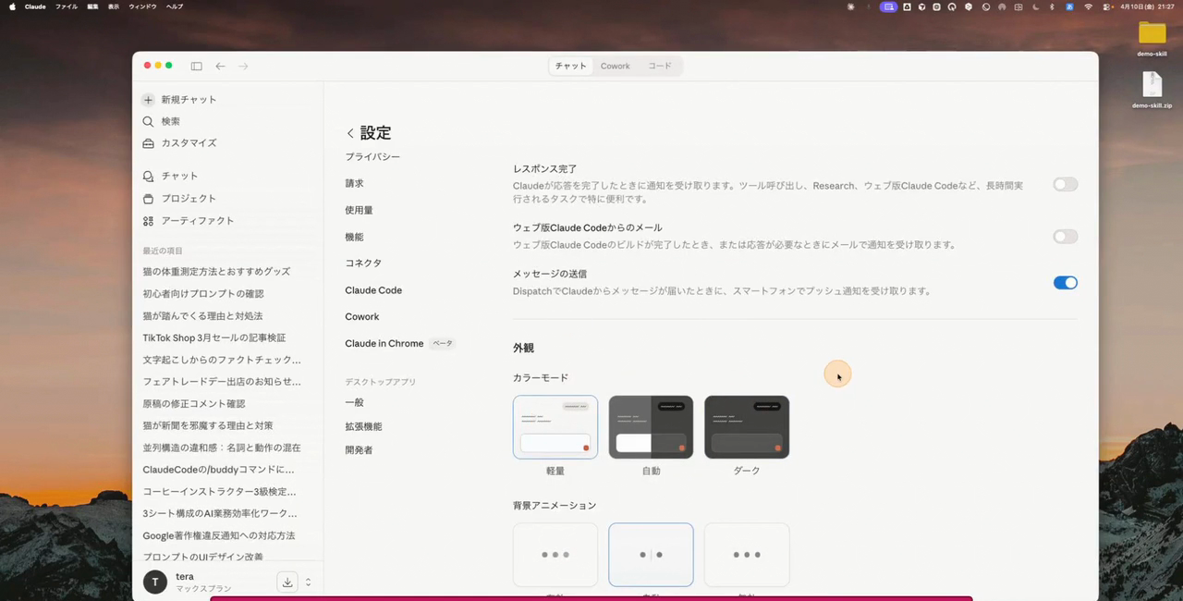The height and width of the screenshot is (601, 1183).
Task: Select 自動 color mode
Action: [651, 427]
